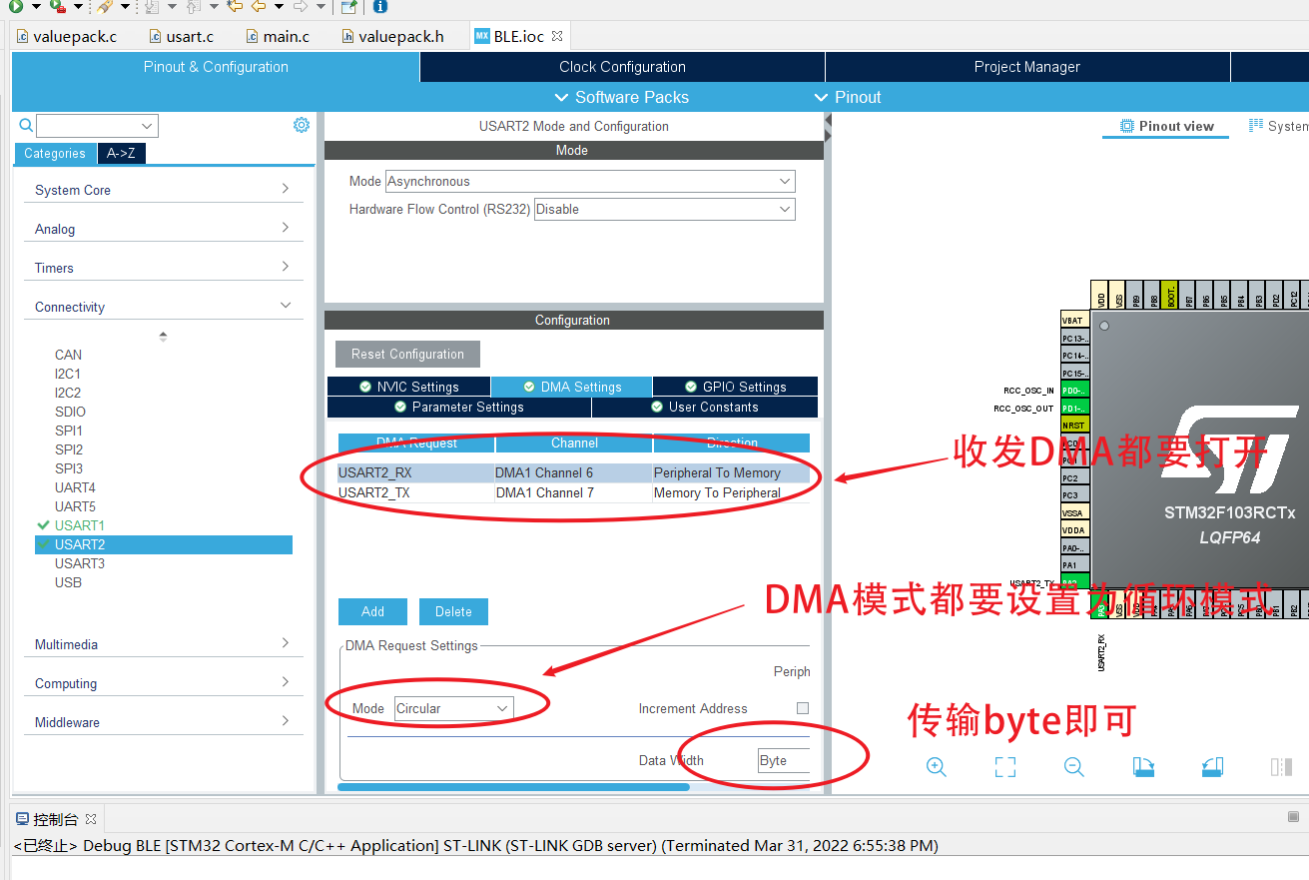Viewport: 1309px width, 880px height.
Task: Click the VBAT pin on the chip
Action: [1074, 321]
